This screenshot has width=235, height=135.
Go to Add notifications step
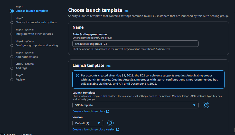tap(26, 57)
